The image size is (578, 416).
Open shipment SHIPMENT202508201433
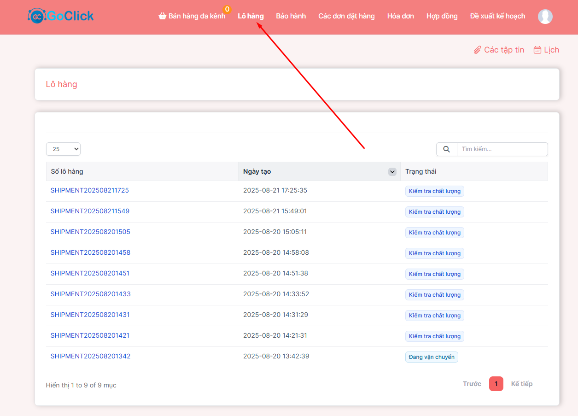[x=91, y=294]
